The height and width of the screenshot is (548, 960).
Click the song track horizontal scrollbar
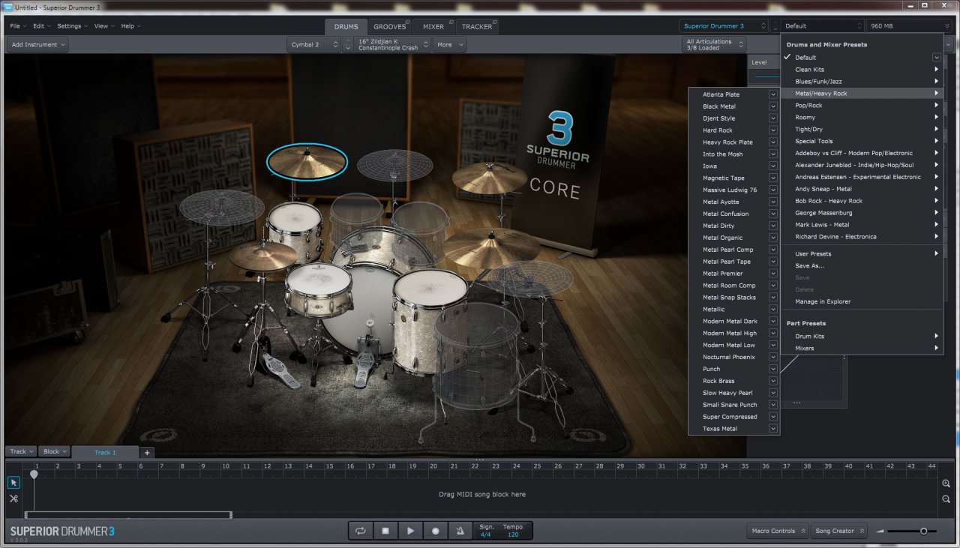(128, 515)
